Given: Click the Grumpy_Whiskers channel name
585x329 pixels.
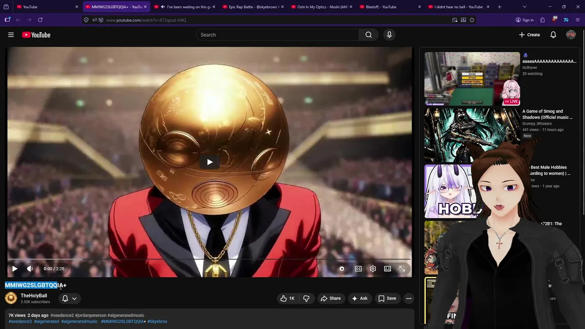Looking at the screenshot, I should (537, 123).
